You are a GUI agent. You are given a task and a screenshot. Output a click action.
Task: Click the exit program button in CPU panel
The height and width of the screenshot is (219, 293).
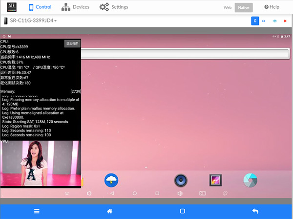coord(72,44)
